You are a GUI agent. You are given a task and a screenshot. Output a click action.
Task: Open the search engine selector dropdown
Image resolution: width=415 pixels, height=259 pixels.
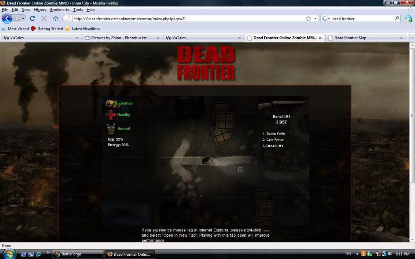point(325,19)
